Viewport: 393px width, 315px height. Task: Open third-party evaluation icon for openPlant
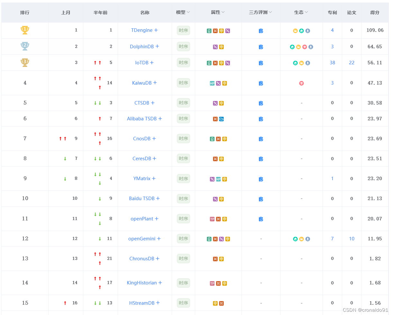(261, 219)
